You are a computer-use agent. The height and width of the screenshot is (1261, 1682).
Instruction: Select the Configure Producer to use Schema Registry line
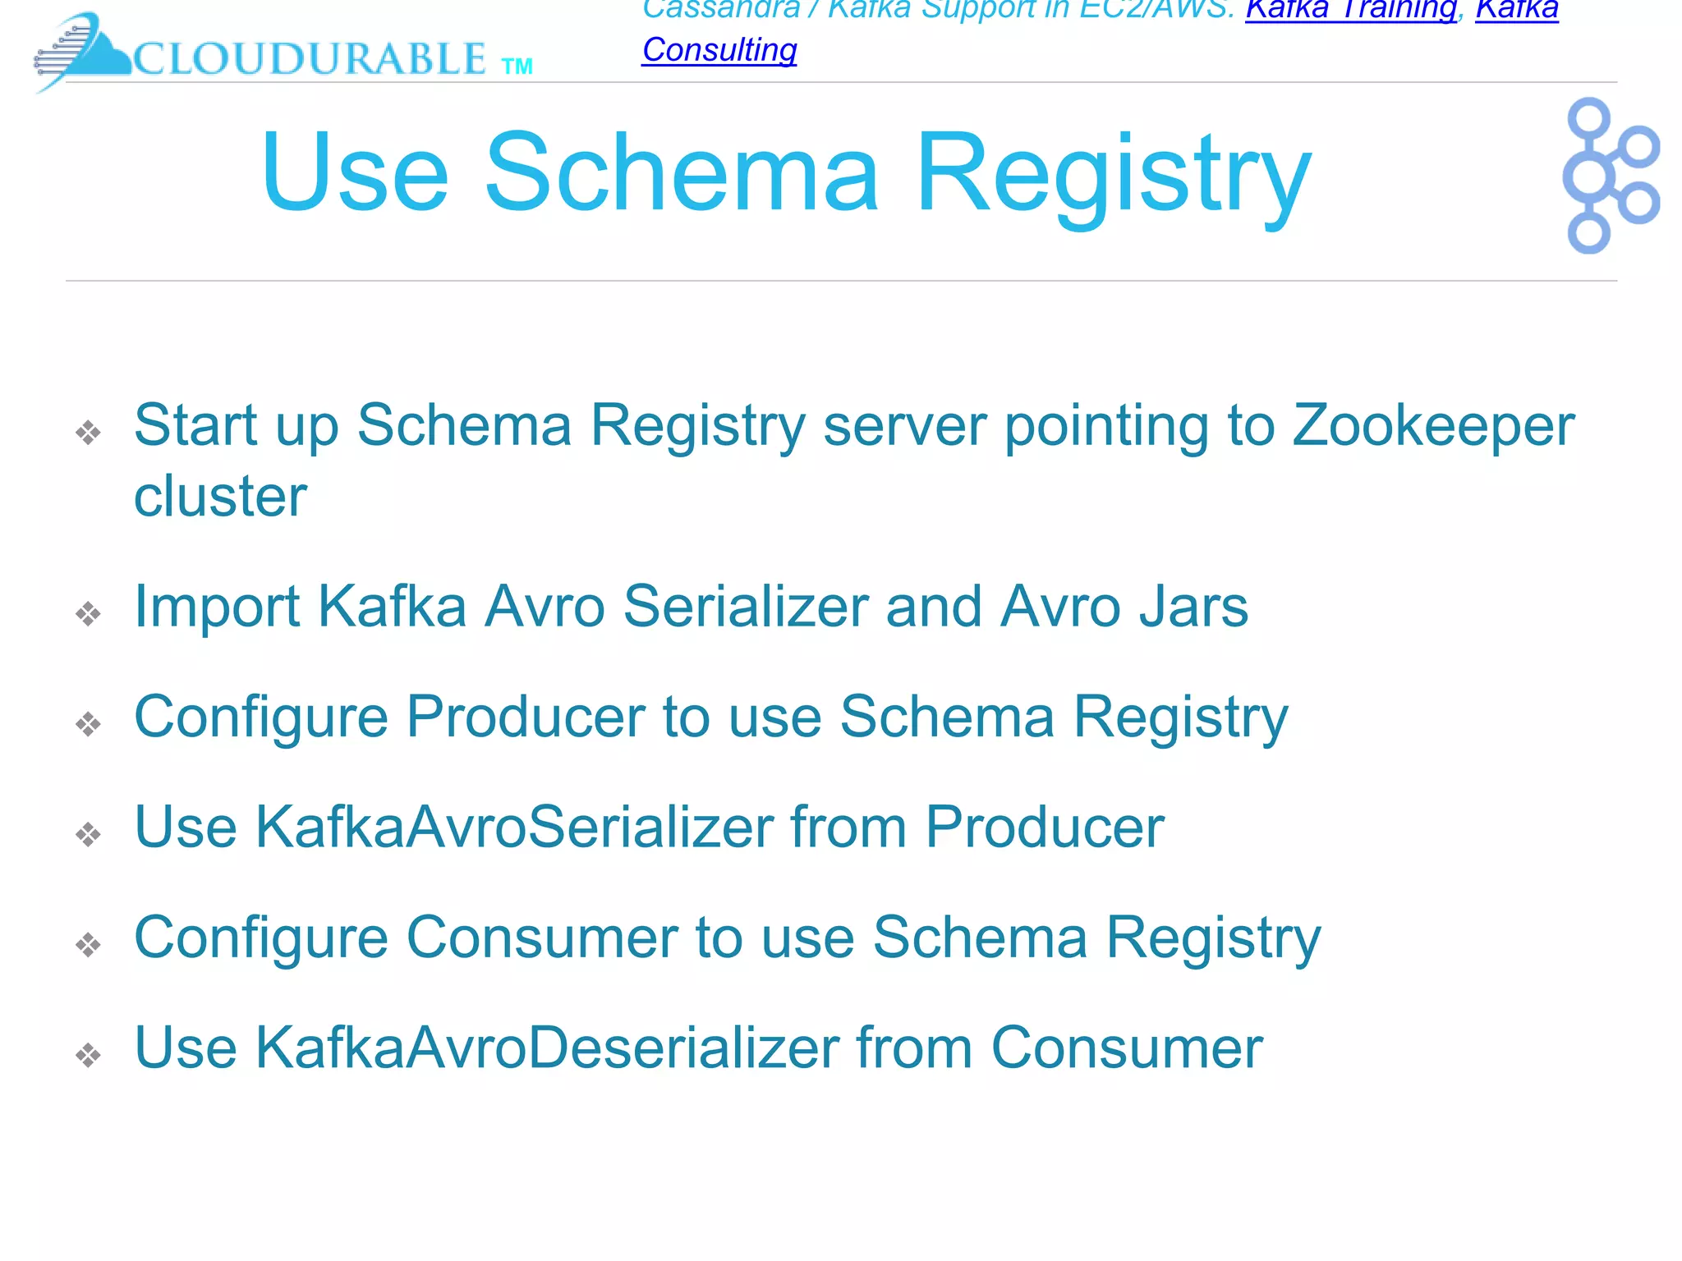(x=711, y=718)
